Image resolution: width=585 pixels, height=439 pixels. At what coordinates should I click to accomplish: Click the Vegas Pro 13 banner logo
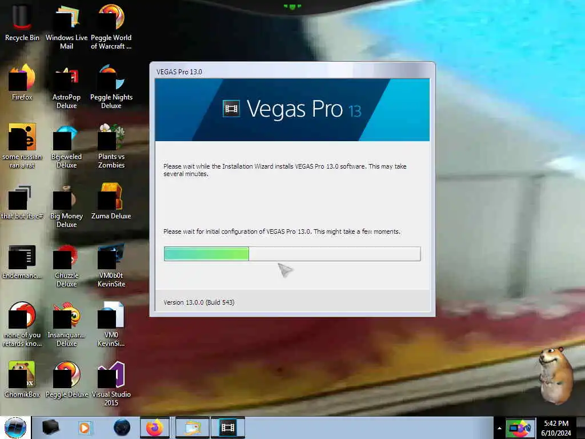[292, 109]
